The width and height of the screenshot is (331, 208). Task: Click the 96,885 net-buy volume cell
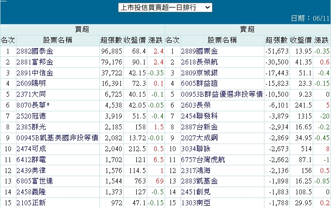coord(112,51)
